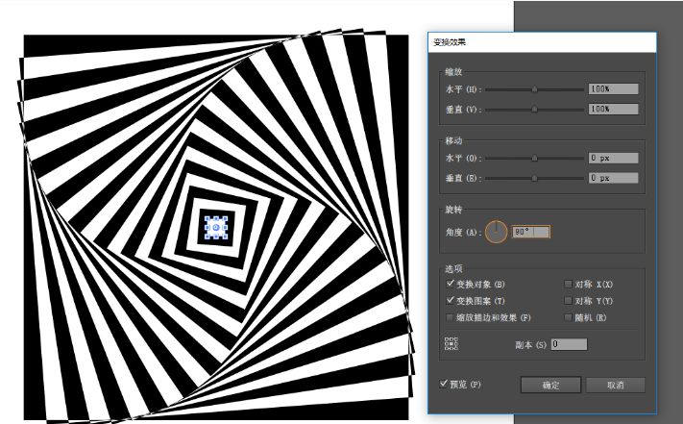
Task: Click the vertical scale 100% field
Action: point(613,109)
